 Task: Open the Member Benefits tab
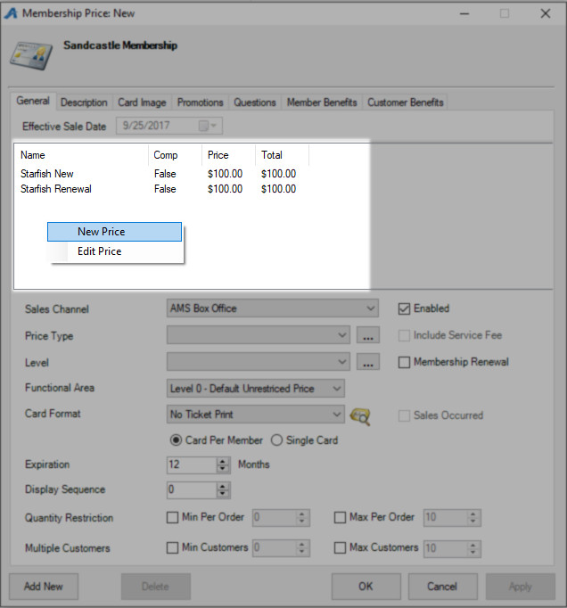click(x=322, y=103)
